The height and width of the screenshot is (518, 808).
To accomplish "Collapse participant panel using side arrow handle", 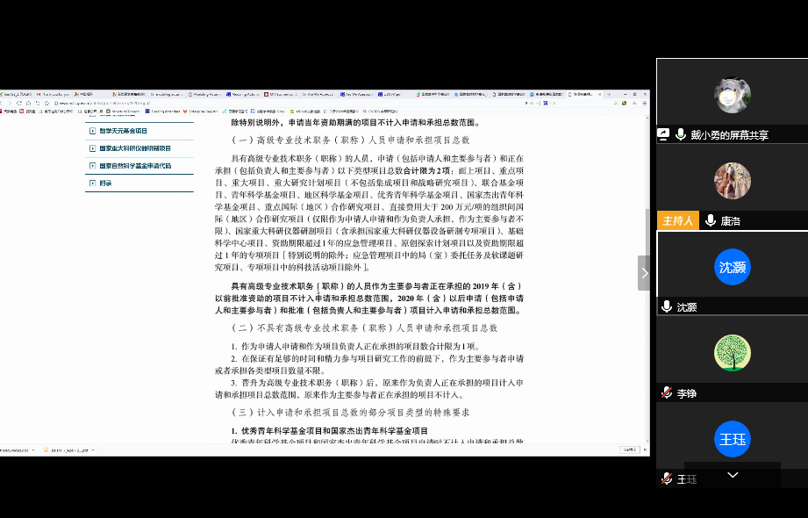I will click(644, 273).
